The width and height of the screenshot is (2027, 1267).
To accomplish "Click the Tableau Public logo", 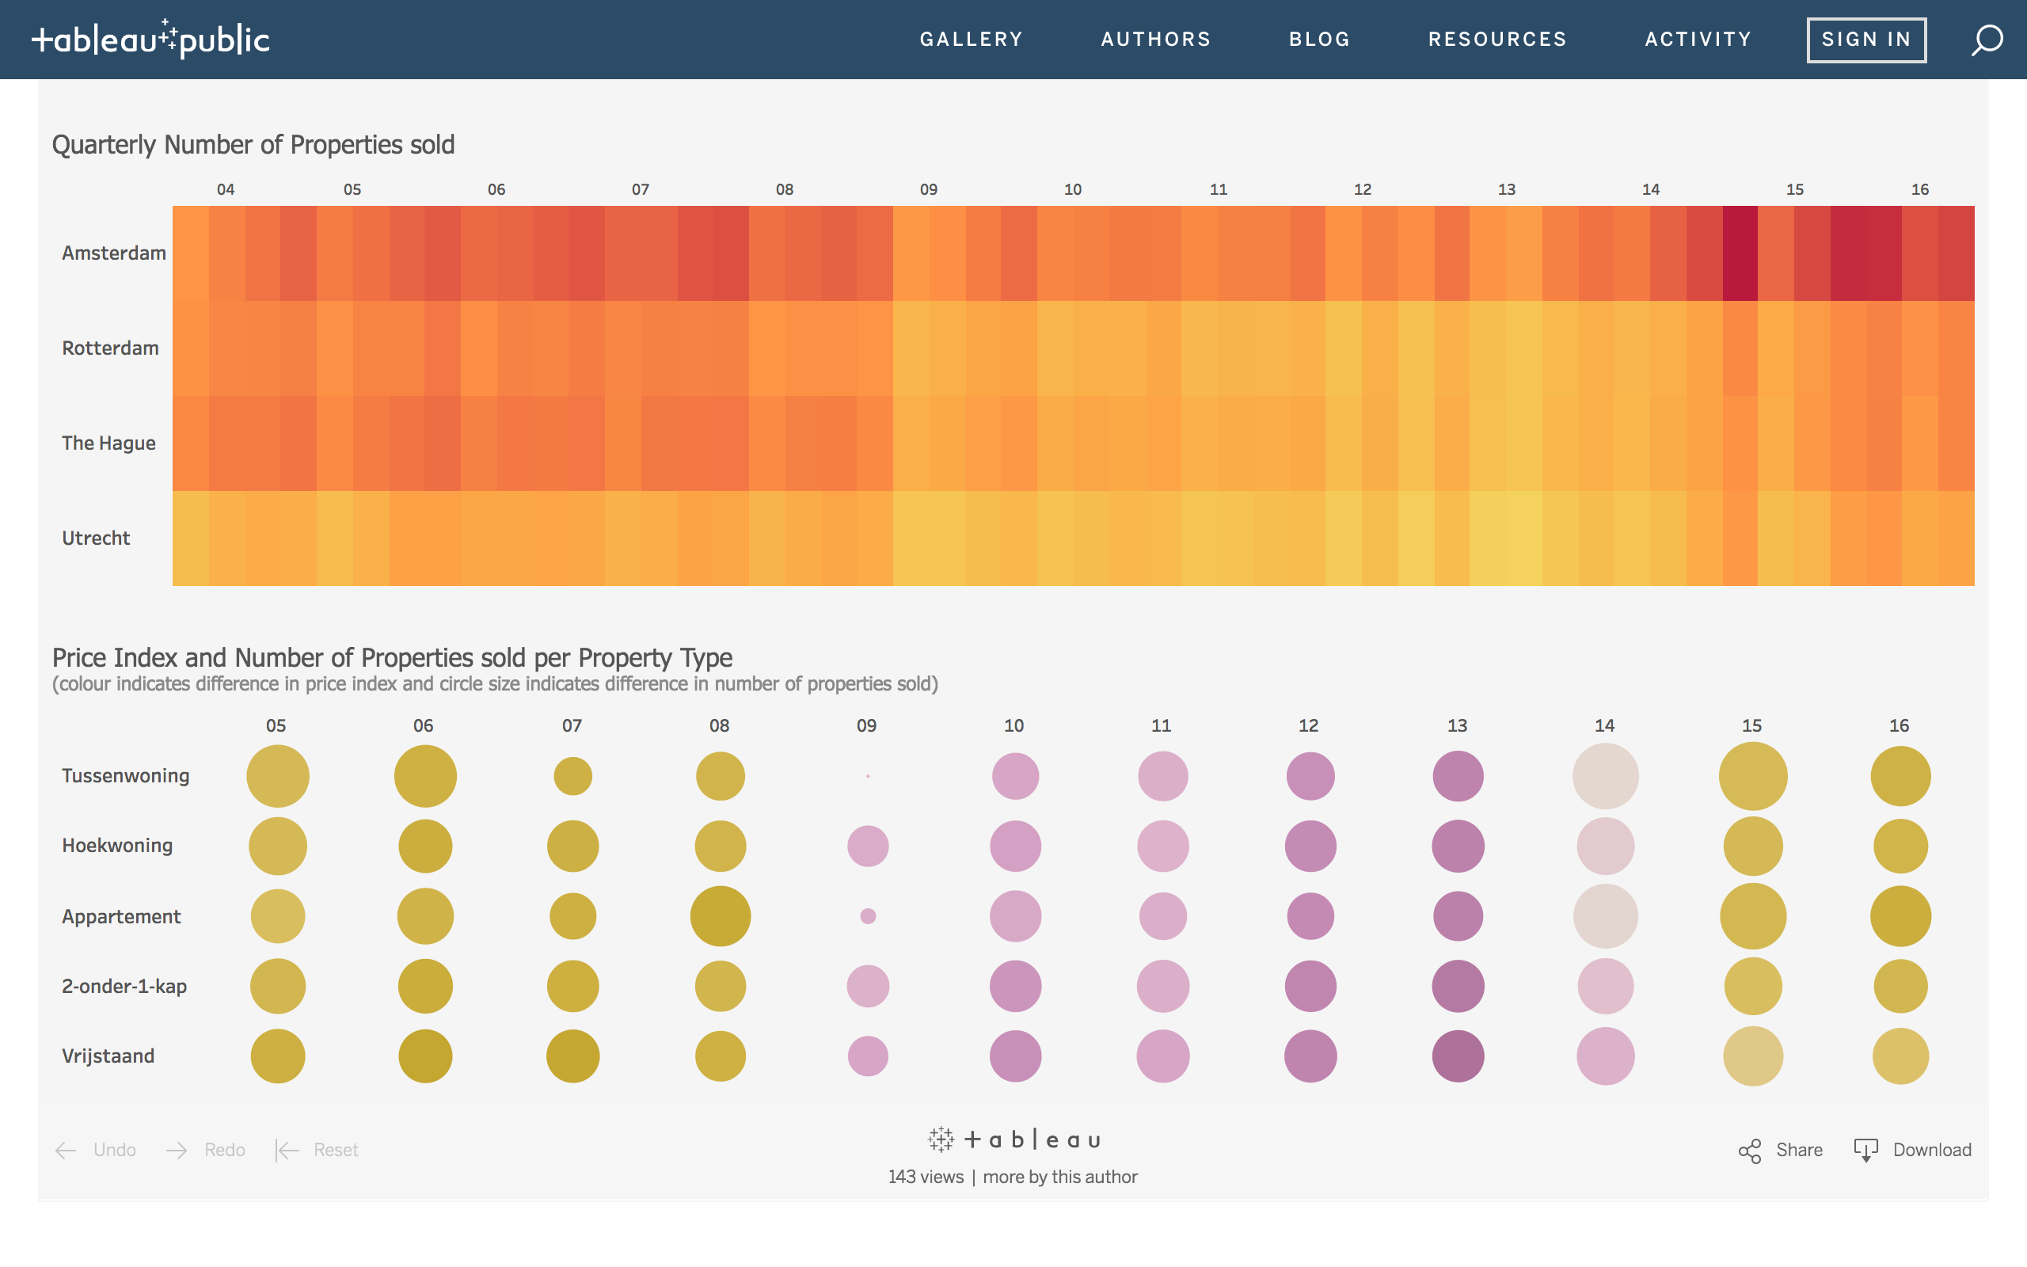I will 150,40.
